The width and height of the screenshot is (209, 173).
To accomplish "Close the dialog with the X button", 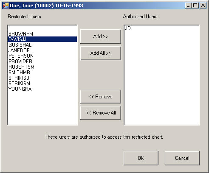I will [x=203, y=6].
